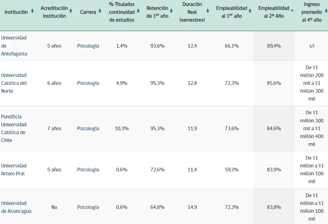The image size is (328, 224).
Task: Sort by Empleabilidad al 1er año icon
Action: [250, 11]
